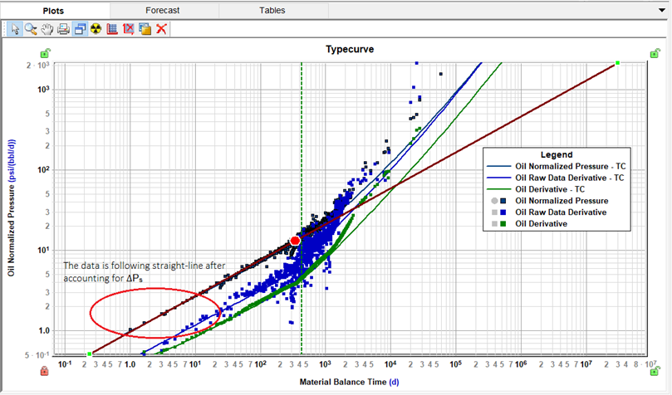Image resolution: width=672 pixels, height=395 pixels.
Task: Click Oil Normalized Pressure - TC legend entry
Action: 557,166
